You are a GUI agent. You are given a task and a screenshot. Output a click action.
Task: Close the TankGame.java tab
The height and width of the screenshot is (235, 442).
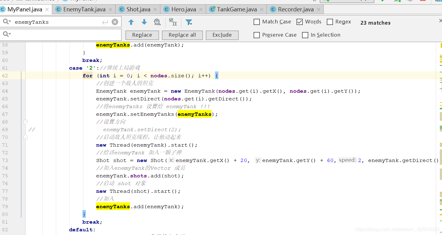(x=262, y=9)
